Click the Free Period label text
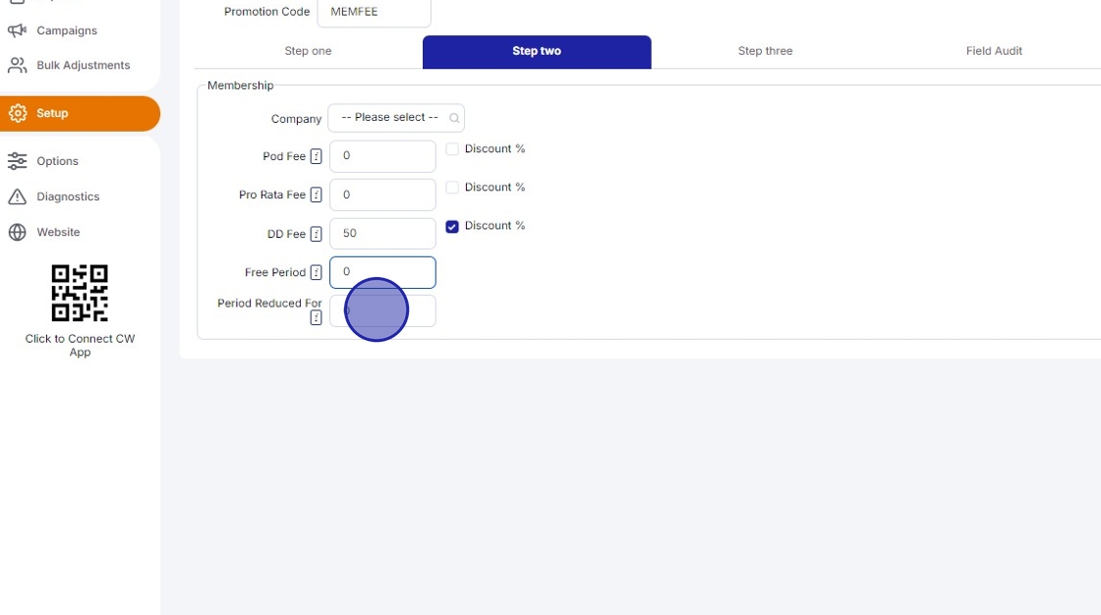Viewport: 1101px width, 615px height. [x=275, y=272]
